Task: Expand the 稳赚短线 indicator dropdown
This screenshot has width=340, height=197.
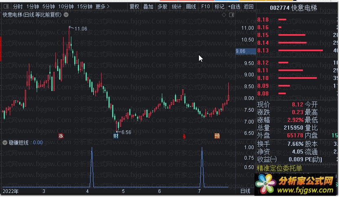Action: [x=5, y=143]
